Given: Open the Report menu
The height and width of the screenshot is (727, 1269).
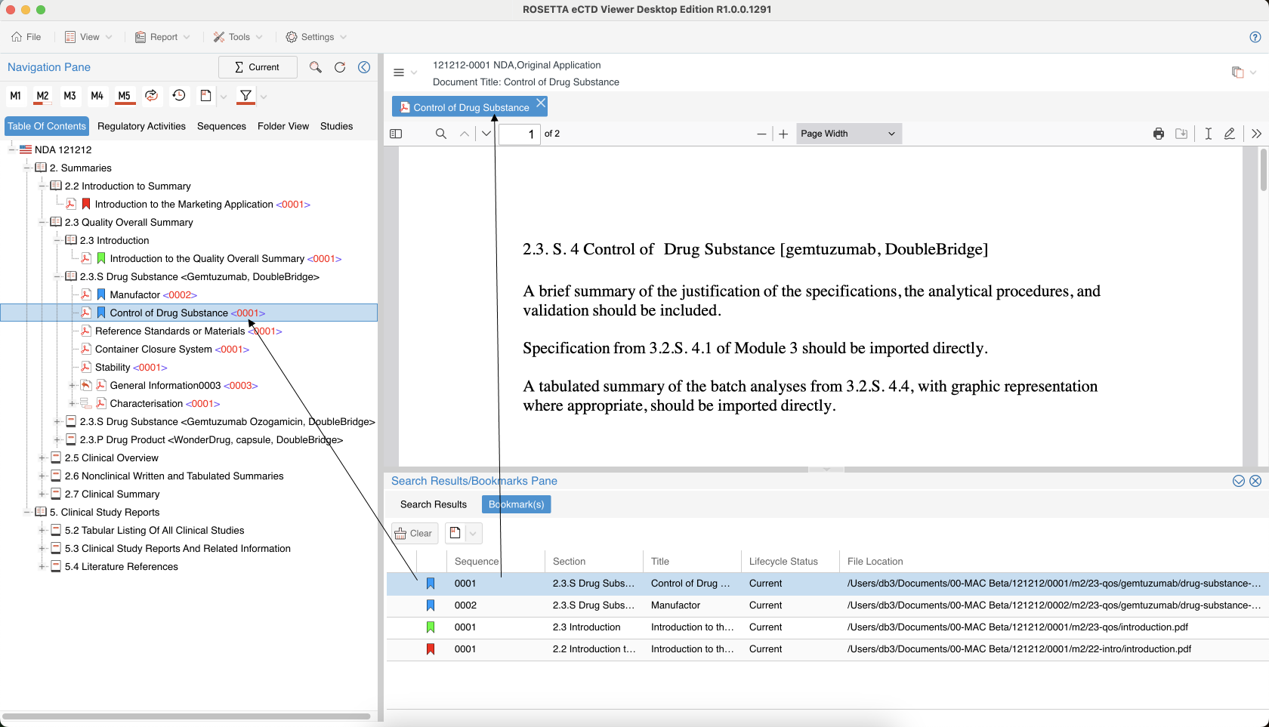Looking at the screenshot, I should pos(162,37).
